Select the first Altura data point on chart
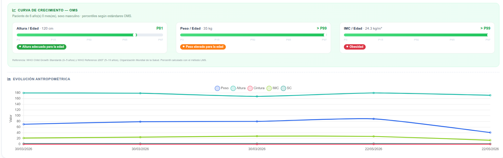Image resolution: width=503 pixels, height=158 pixels. click(x=24, y=93)
